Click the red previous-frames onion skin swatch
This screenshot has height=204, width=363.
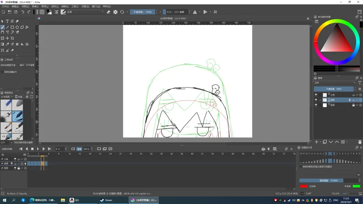(x=304, y=186)
